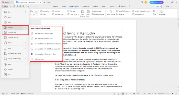This screenshot has width=179, height=95.
Task: Open the Page Color tool
Action: click(x=88, y=14)
